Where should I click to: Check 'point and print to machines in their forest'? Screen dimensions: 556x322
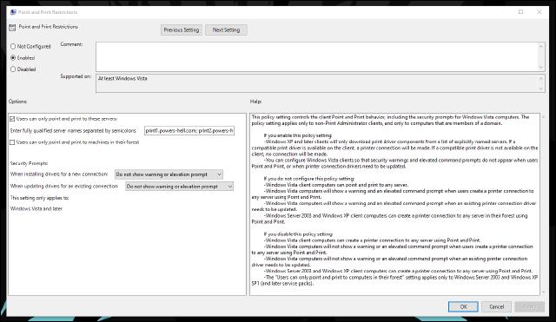coord(12,142)
